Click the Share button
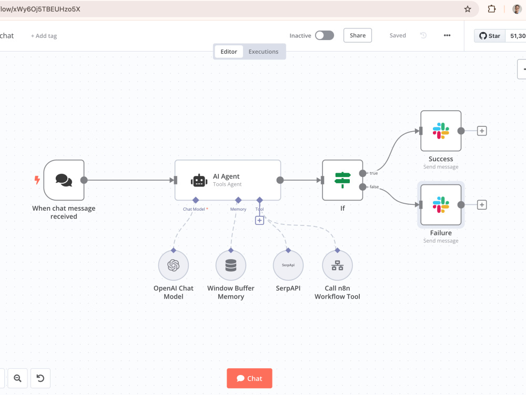526x395 pixels. pos(358,35)
